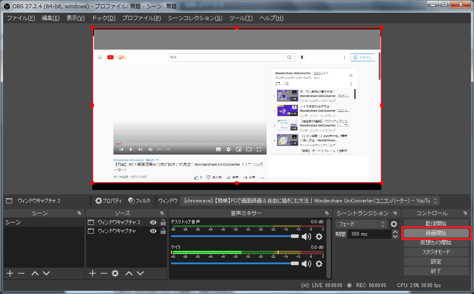474x294 pixels.
Task: Select ウィンドウキャプチャ in sources list
Action: coord(117,231)
